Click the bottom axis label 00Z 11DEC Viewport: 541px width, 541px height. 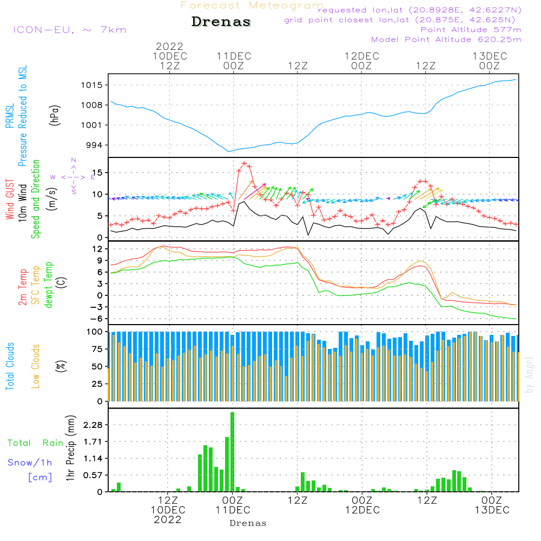tap(233, 505)
